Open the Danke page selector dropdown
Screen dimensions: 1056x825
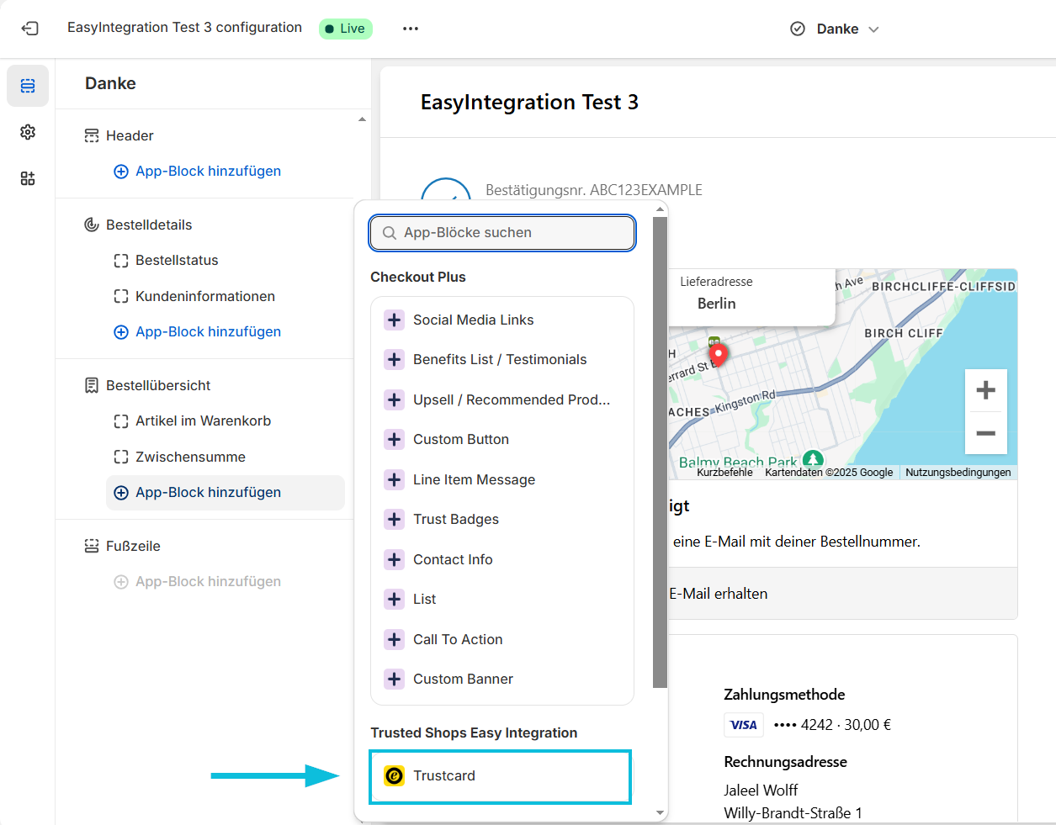point(835,29)
